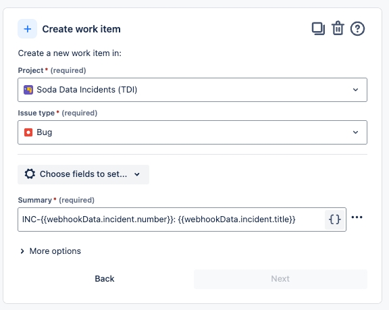Insert smart value with curly braces icon
The image size is (389, 310).
click(x=335, y=219)
